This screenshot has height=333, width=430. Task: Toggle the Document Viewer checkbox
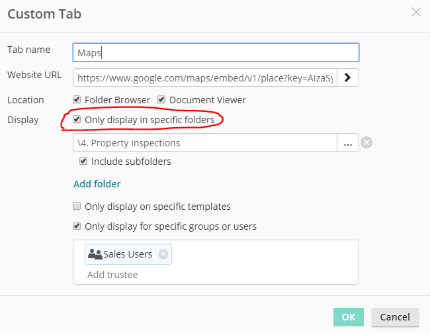coord(161,100)
